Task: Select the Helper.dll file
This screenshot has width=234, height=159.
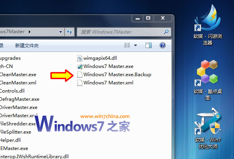Action: 10,140
